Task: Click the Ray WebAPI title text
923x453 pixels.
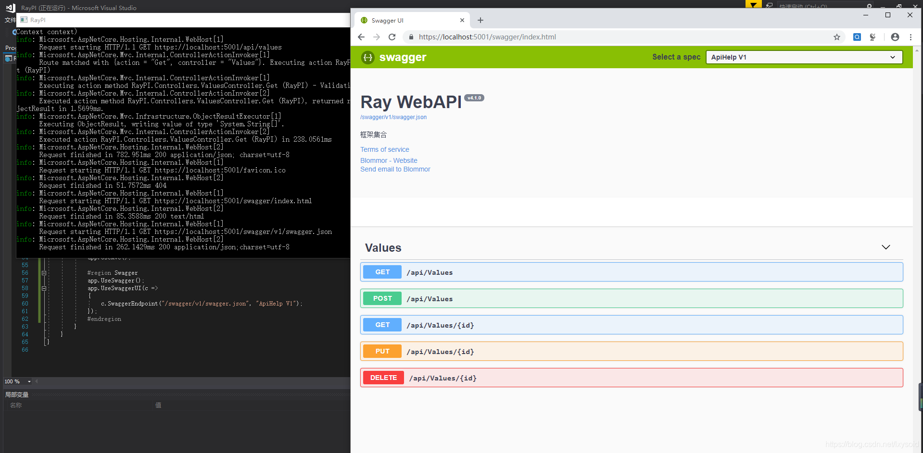Action: pos(411,102)
